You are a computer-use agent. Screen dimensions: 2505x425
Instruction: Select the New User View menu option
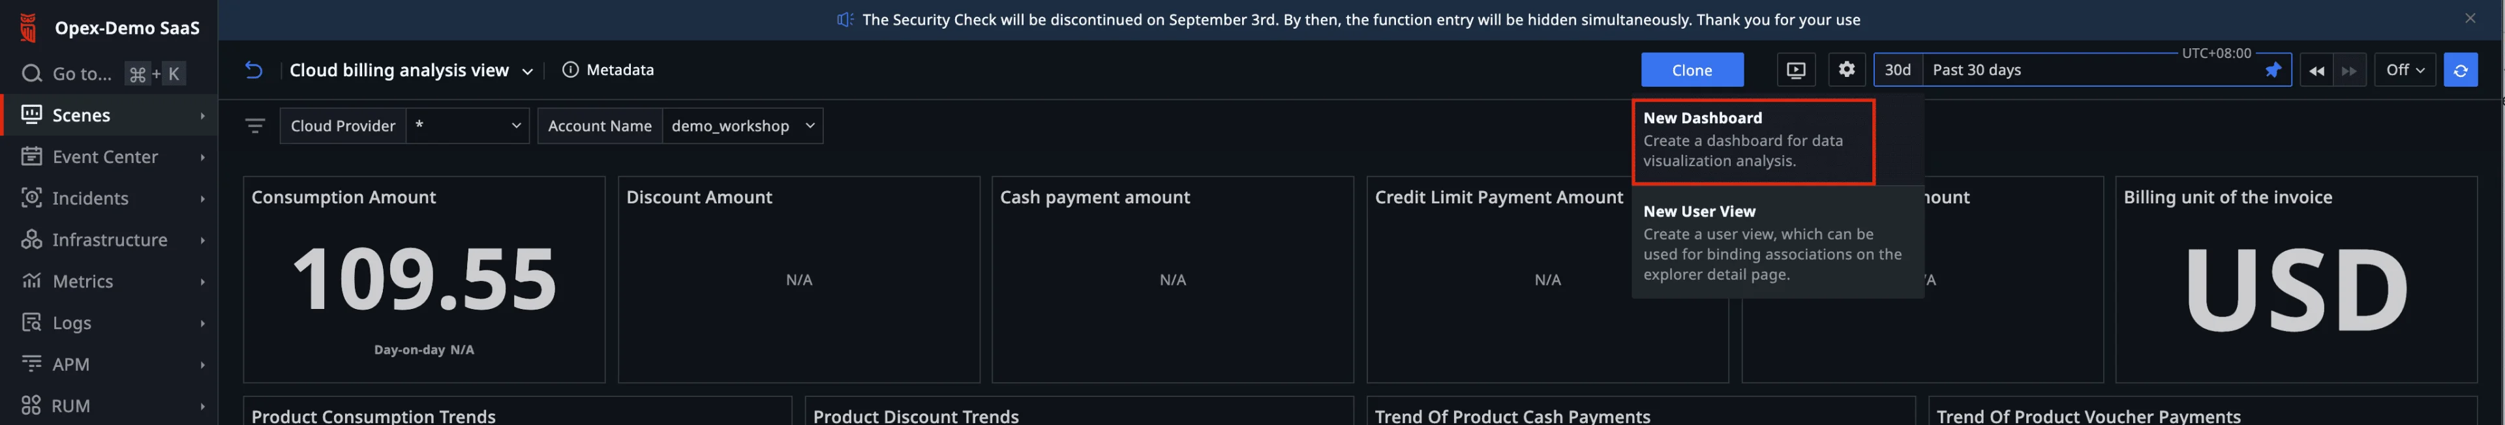1772,242
